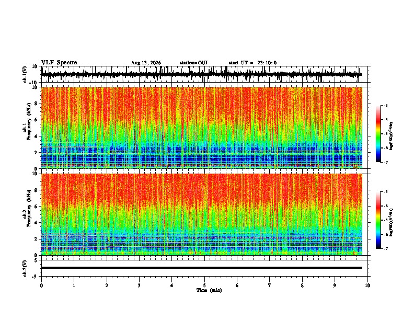Click the -7 label on ch.1 colorbar
The height and width of the screenshot is (320, 414).
[x=385, y=162]
